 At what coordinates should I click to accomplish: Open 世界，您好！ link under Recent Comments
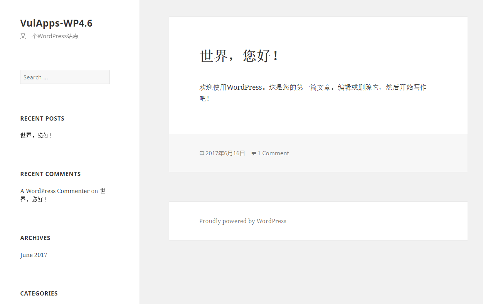(34, 199)
